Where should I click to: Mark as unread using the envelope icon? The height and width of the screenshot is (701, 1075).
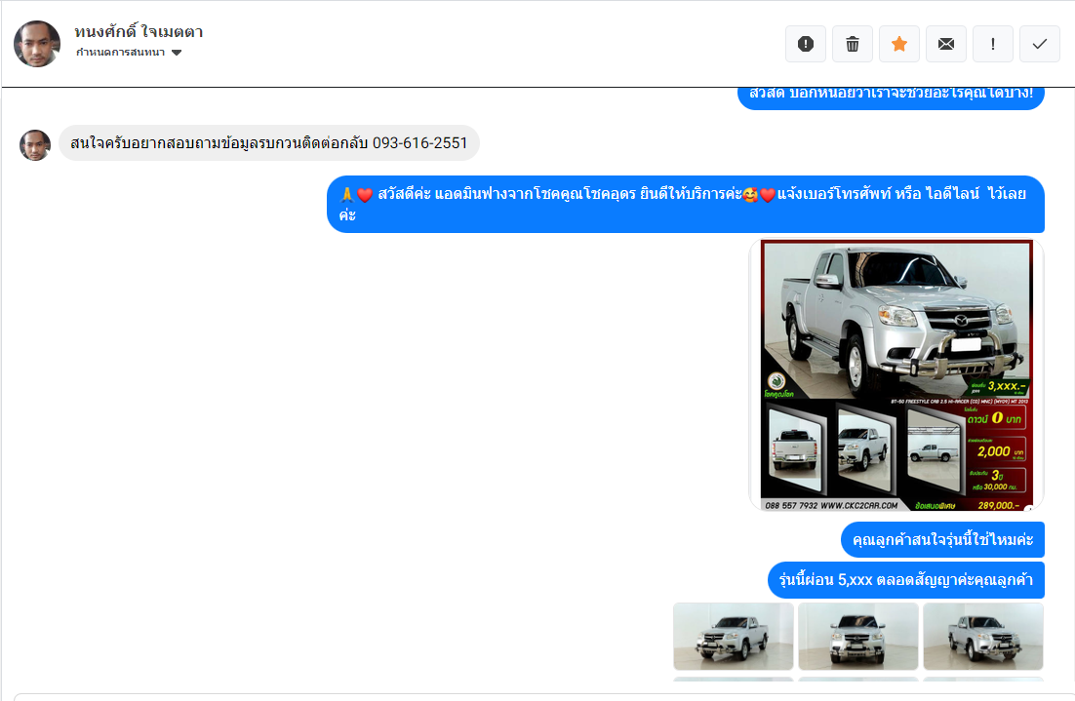946,44
